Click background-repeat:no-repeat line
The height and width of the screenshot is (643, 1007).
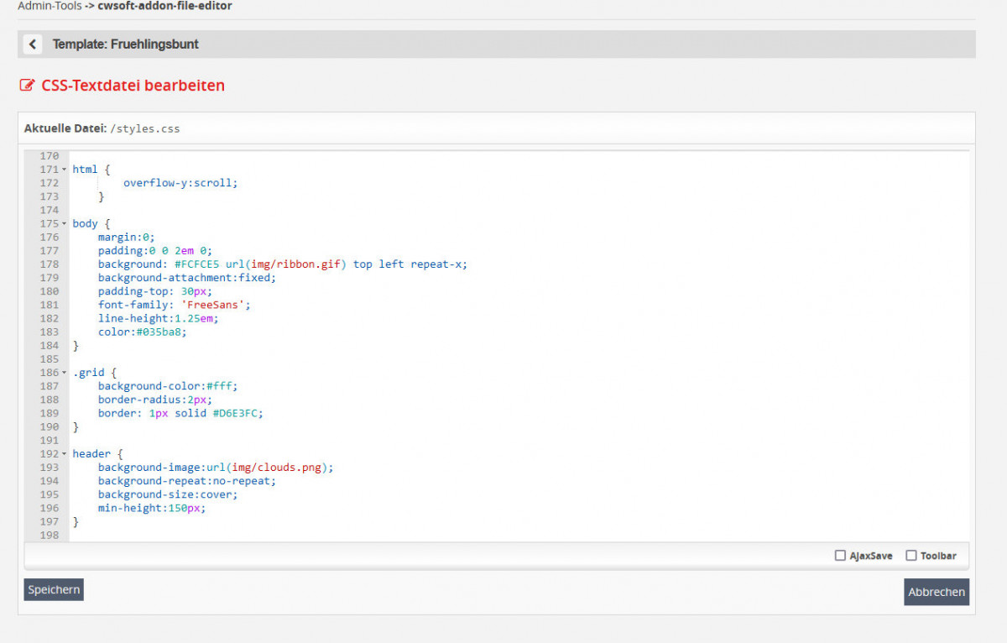tap(186, 481)
